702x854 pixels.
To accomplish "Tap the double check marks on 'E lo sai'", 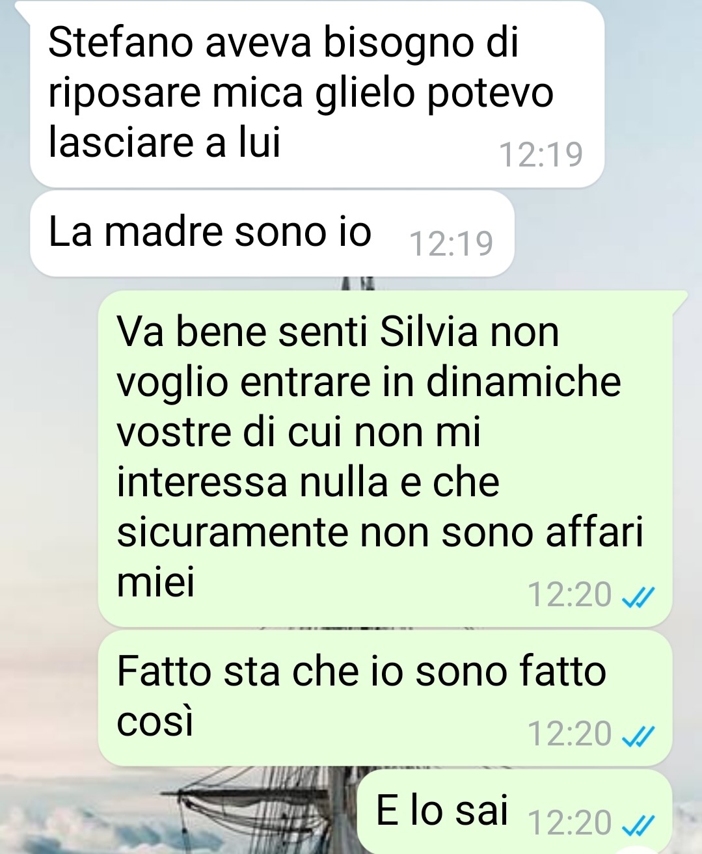I will [638, 825].
